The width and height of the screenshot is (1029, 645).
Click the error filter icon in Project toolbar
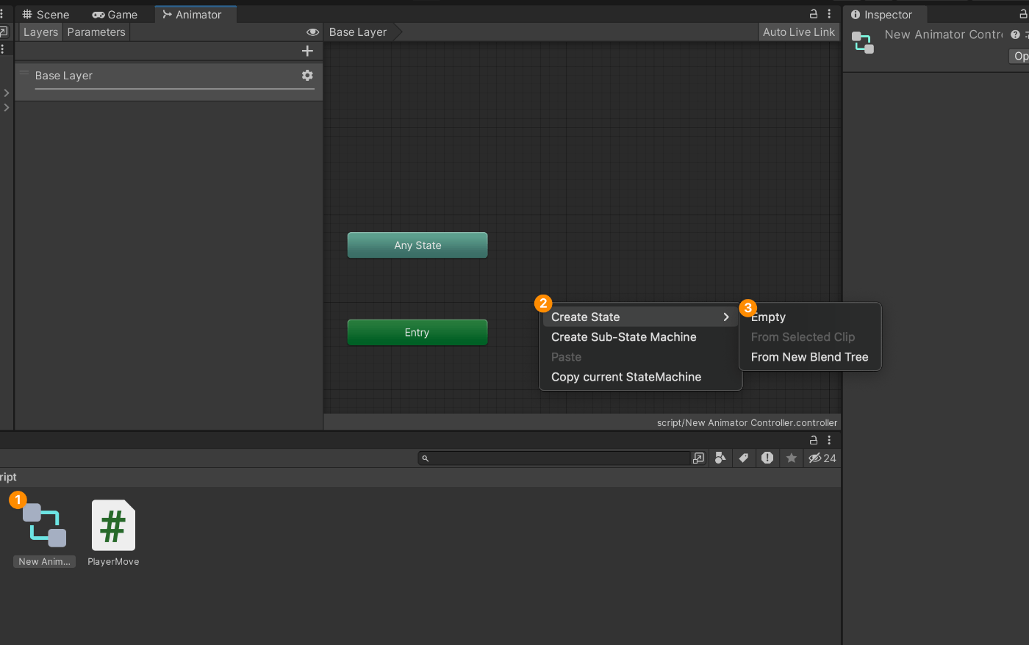click(767, 458)
